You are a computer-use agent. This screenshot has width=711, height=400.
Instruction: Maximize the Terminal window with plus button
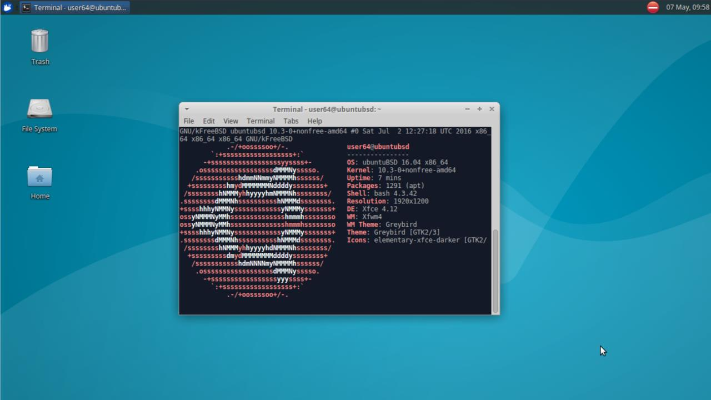point(479,109)
